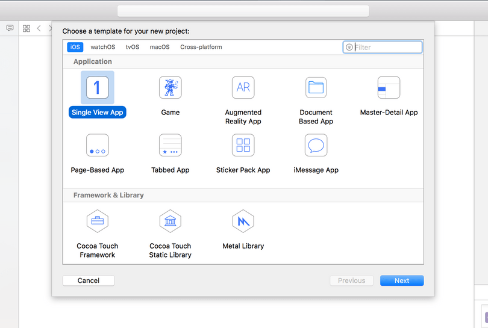Click the Previous button

[352, 280]
